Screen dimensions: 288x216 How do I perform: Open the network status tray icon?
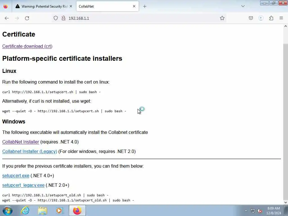253,211
